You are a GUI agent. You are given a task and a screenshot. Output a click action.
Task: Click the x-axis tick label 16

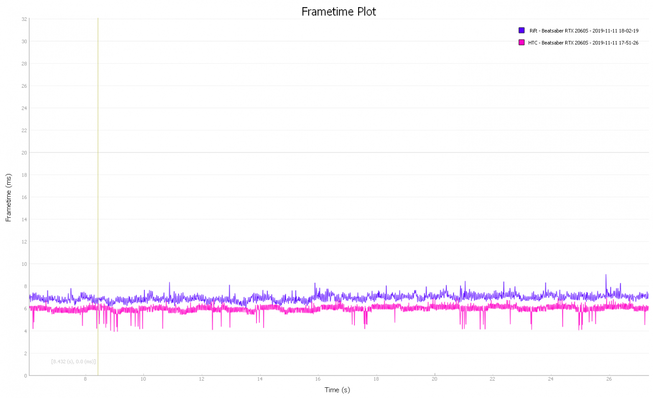[x=318, y=379]
